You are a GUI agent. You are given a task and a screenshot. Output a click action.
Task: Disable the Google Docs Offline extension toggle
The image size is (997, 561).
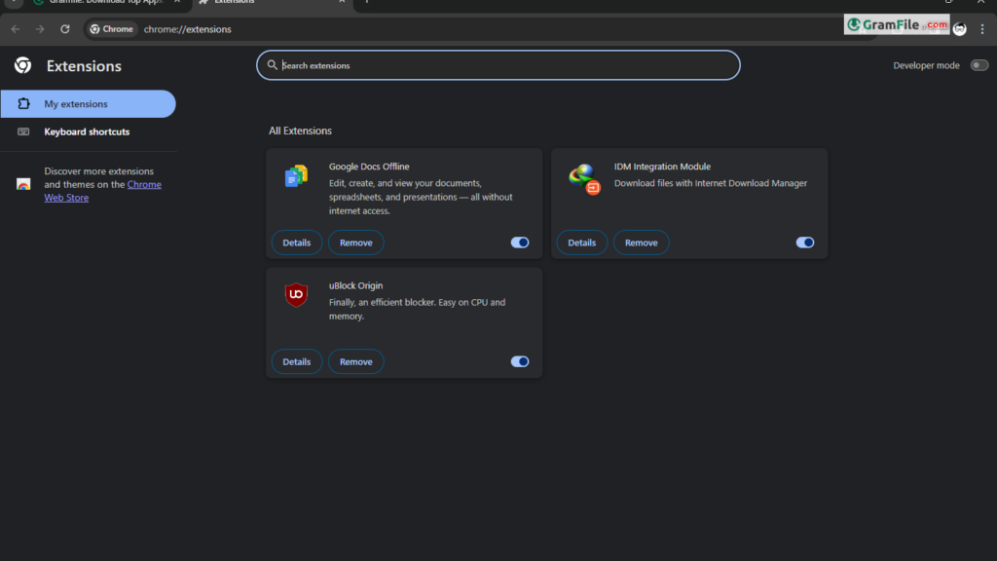(x=520, y=243)
